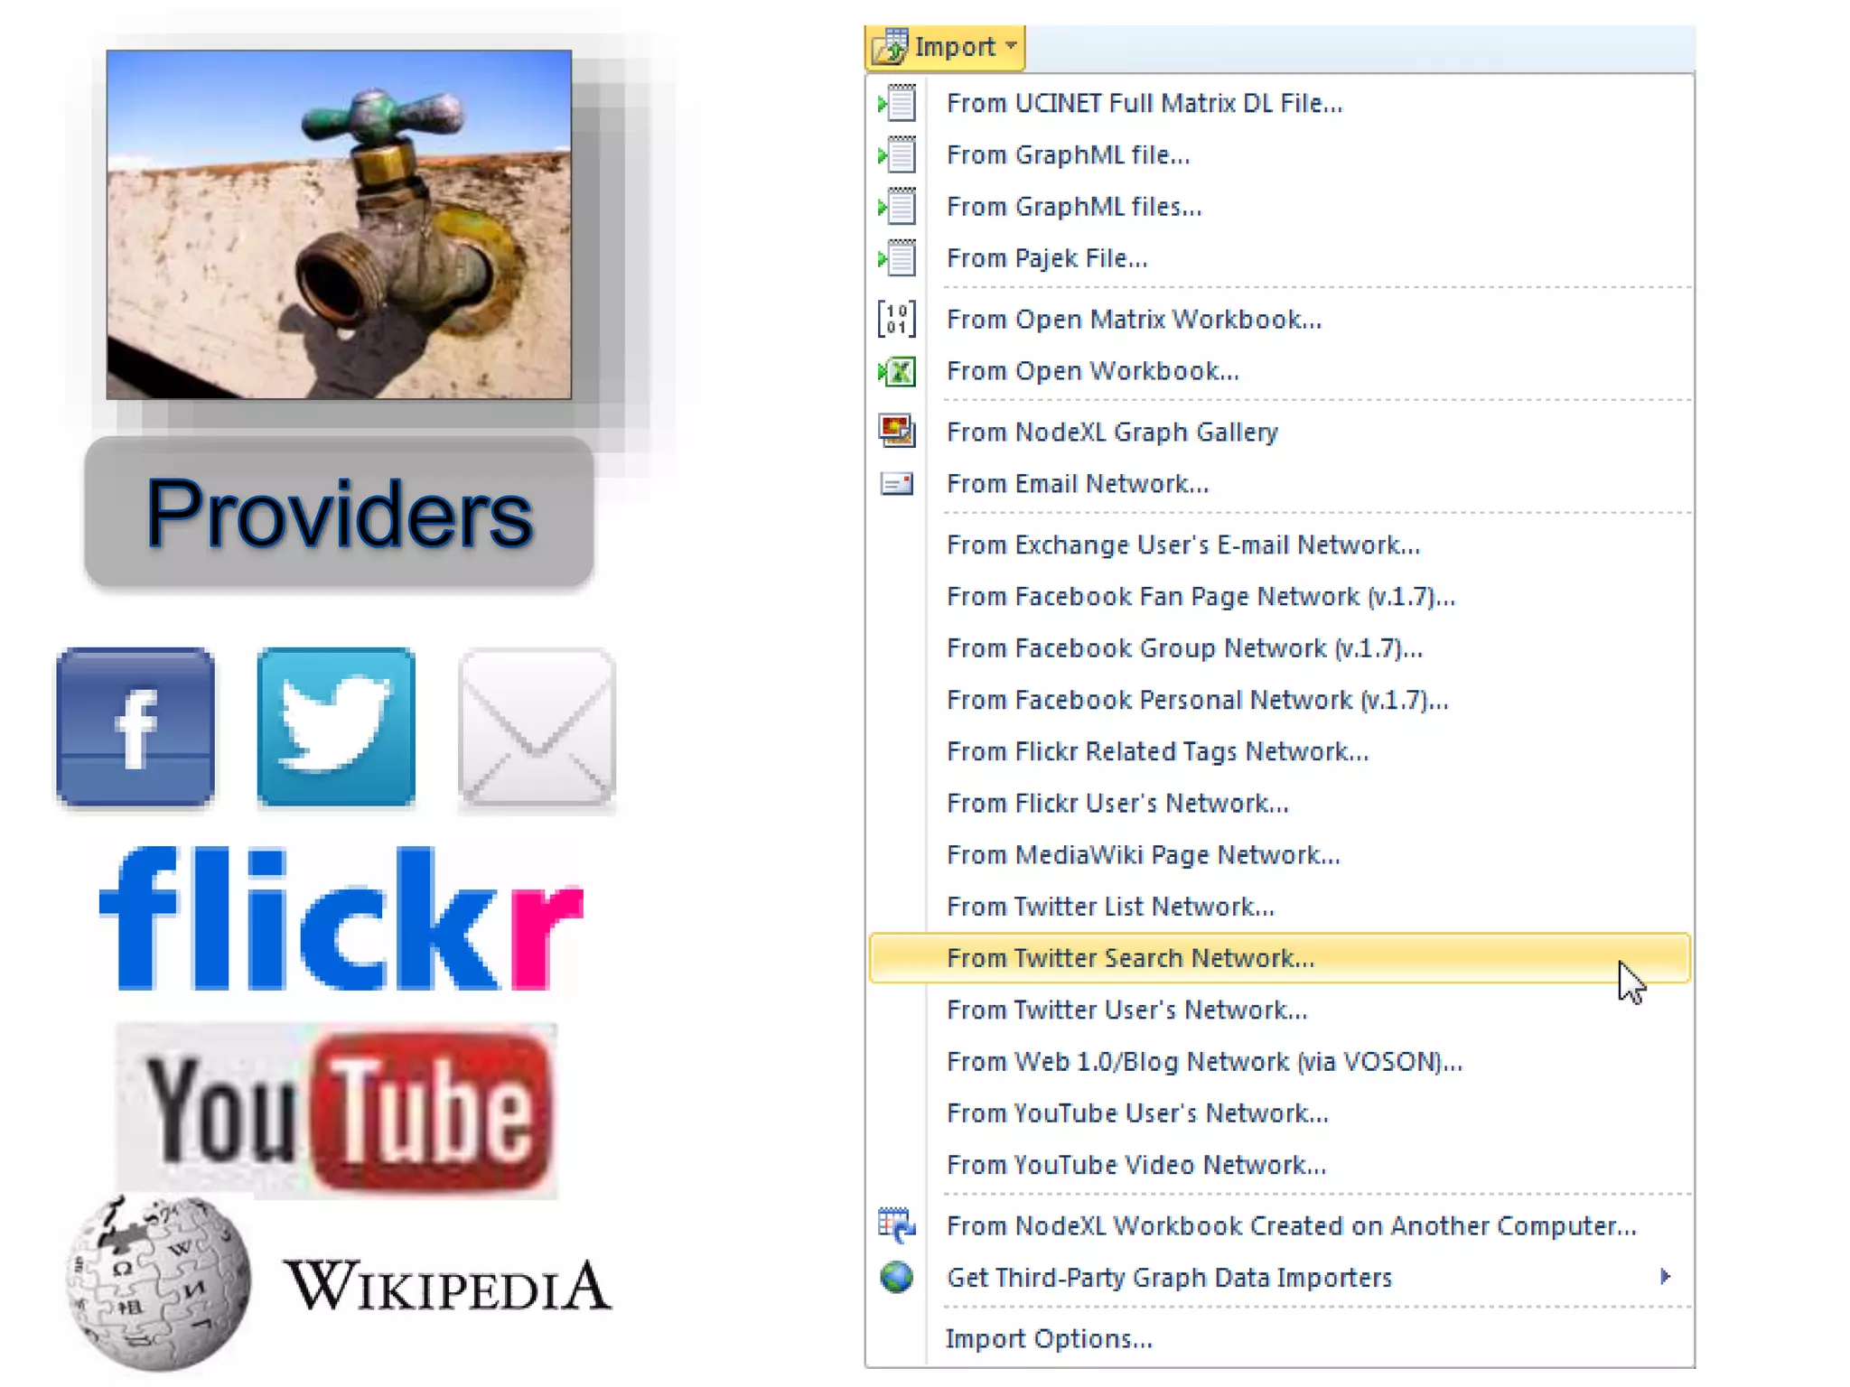The height and width of the screenshot is (1387, 1850).
Task: Click the UCINET Full Matrix DL file icon
Action: [x=897, y=103]
